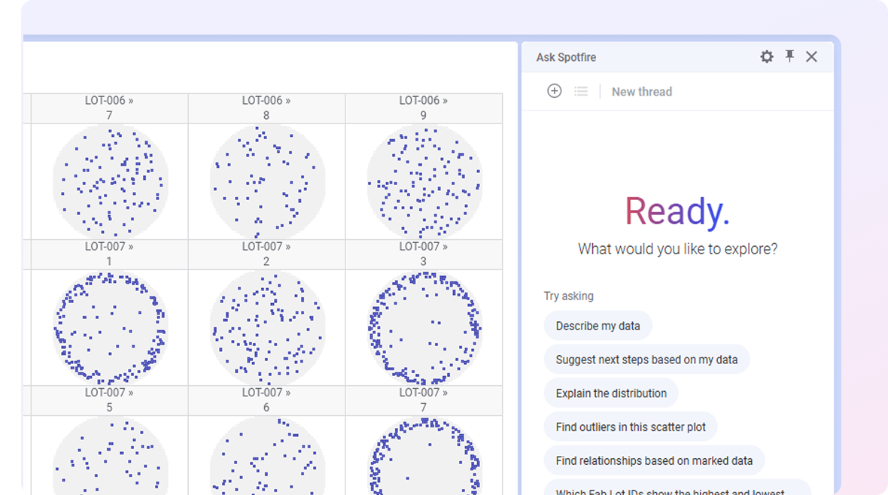Select "Explain the distribution" suggestion
This screenshot has height=495, width=888.
(x=611, y=393)
